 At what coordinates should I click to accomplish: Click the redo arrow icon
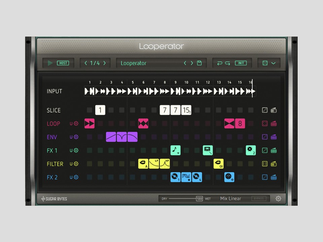(x=227, y=63)
